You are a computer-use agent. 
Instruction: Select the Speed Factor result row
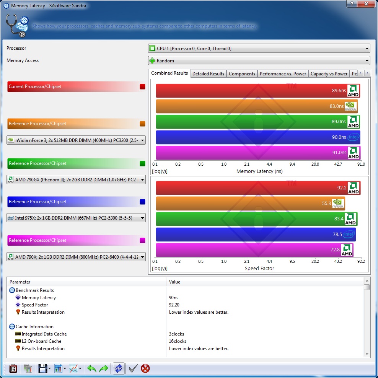click(185, 305)
